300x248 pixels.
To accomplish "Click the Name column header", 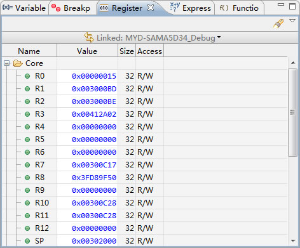I will 29,51.
